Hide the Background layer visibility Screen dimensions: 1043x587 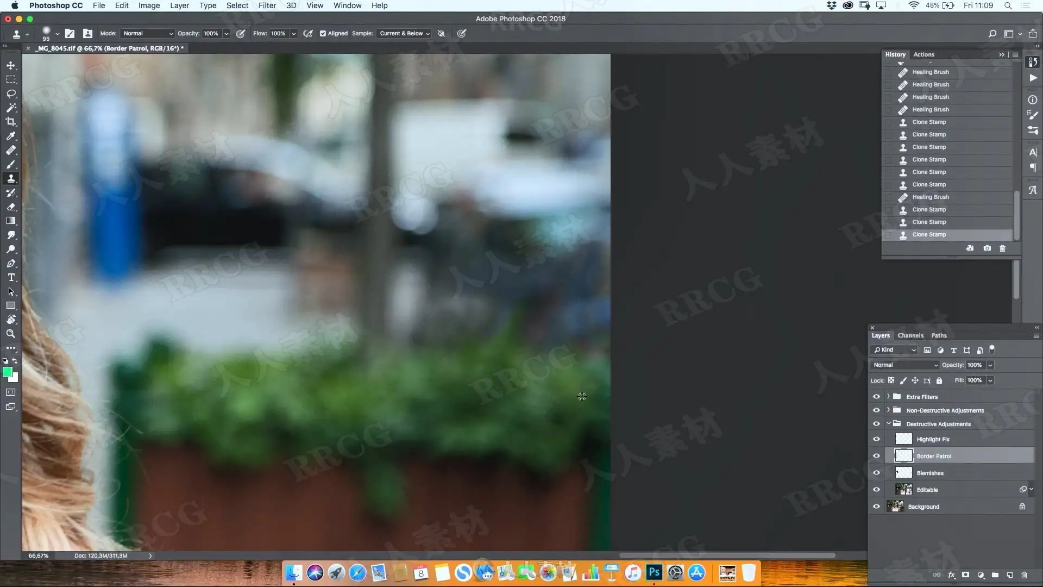876,507
